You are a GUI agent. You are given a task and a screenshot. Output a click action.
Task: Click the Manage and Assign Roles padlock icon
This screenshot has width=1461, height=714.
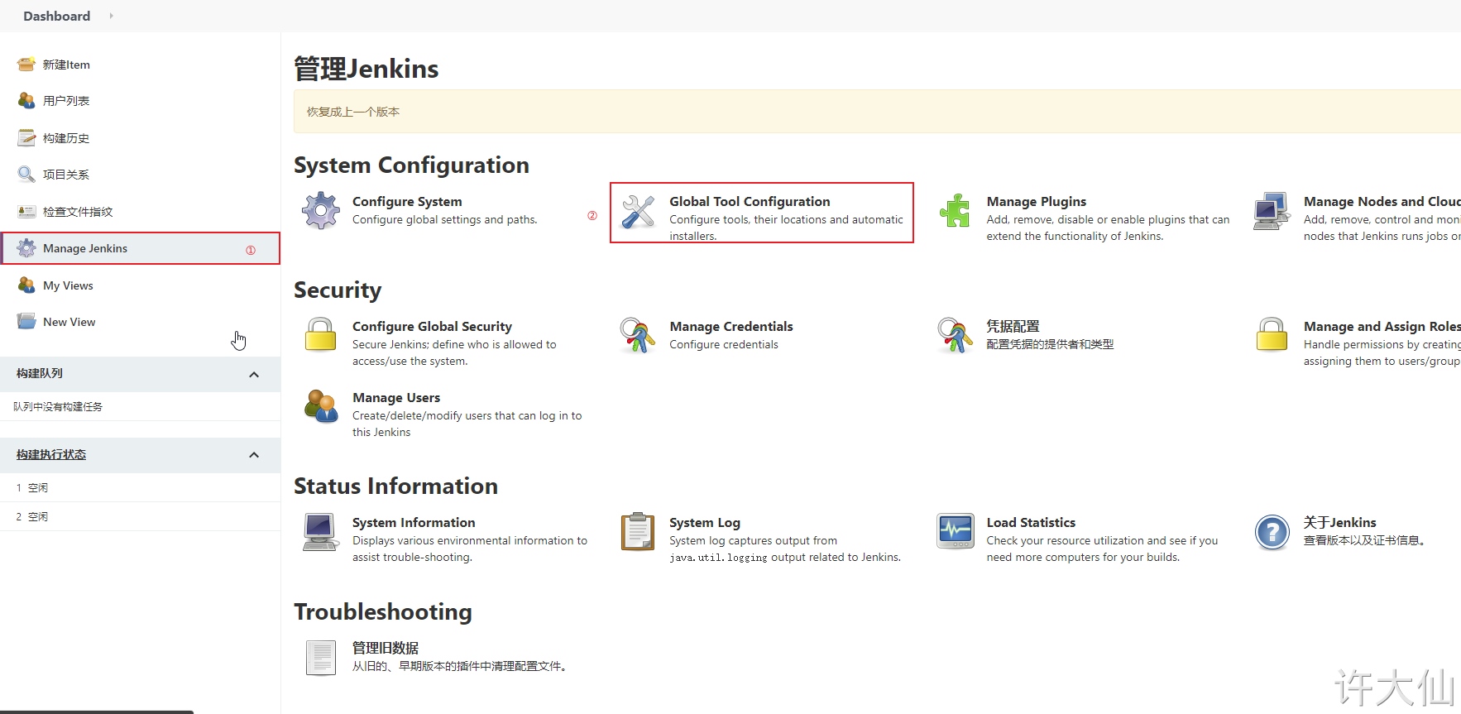tap(1272, 335)
